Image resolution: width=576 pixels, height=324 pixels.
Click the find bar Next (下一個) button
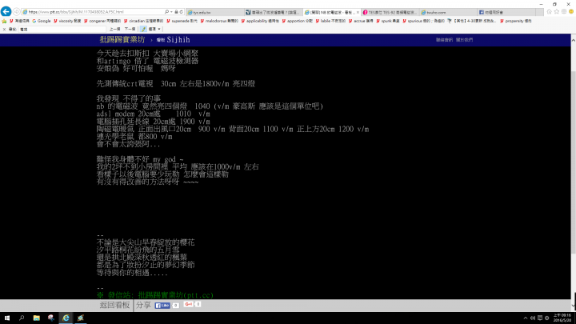click(130, 29)
